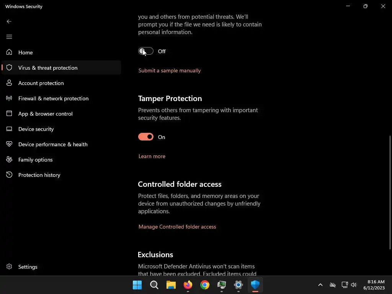This screenshot has width=392, height=294.
Task: Click the network tray icon
Action: point(345,285)
